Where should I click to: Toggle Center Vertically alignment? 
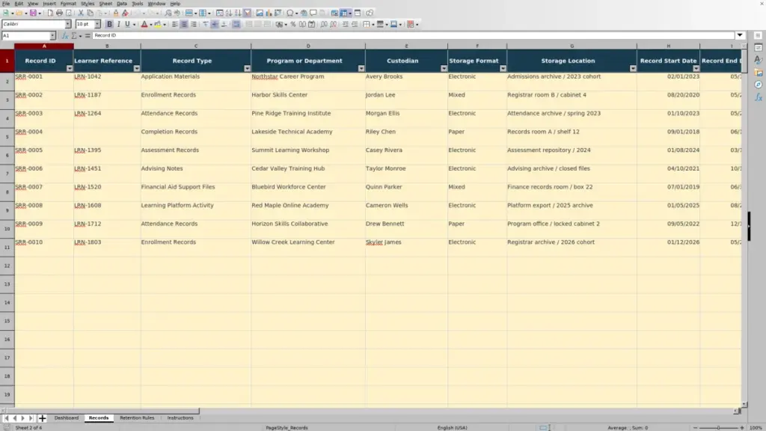click(215, 24)
